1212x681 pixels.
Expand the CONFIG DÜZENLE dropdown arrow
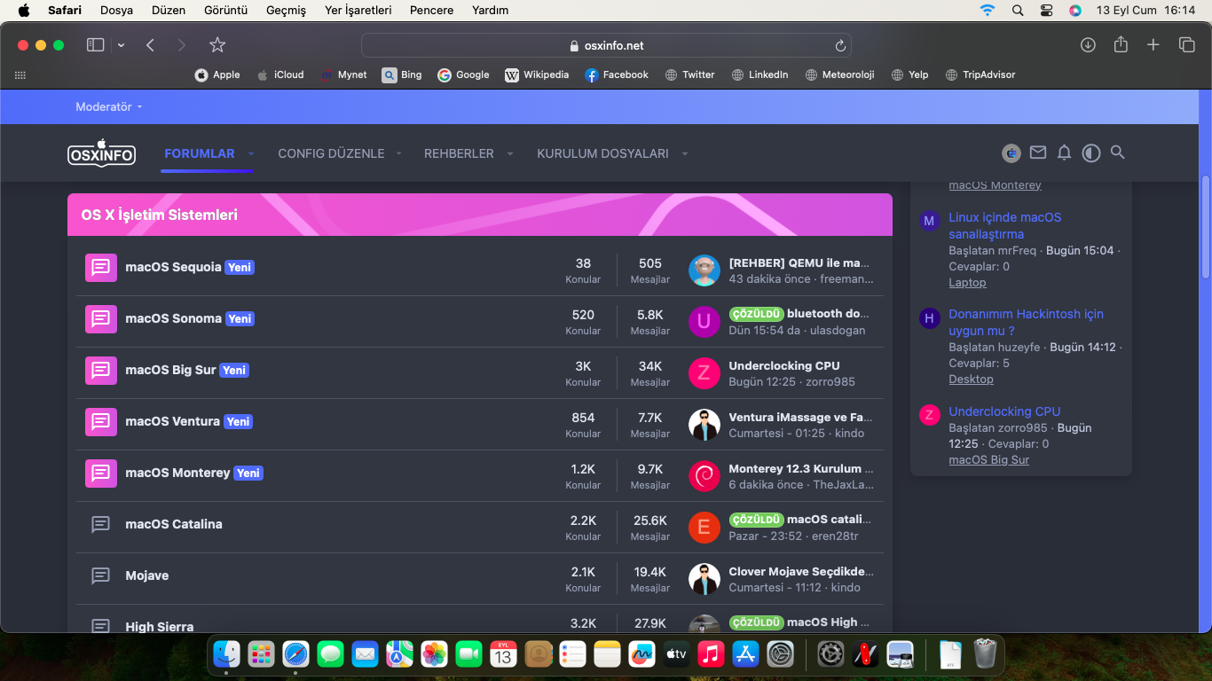tap(399, 153)
